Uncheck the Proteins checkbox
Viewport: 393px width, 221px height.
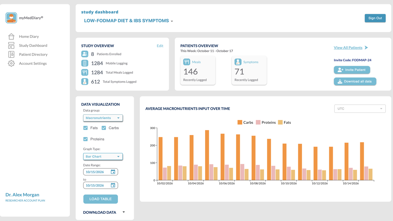[85, 139]
